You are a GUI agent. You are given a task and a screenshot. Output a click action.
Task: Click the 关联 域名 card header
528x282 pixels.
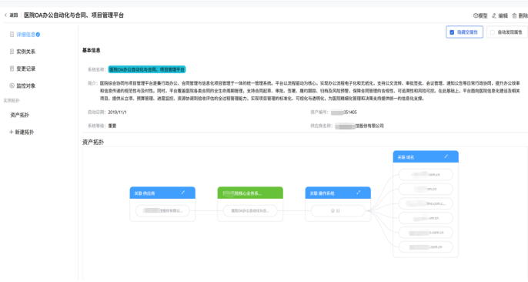[426, 157]
